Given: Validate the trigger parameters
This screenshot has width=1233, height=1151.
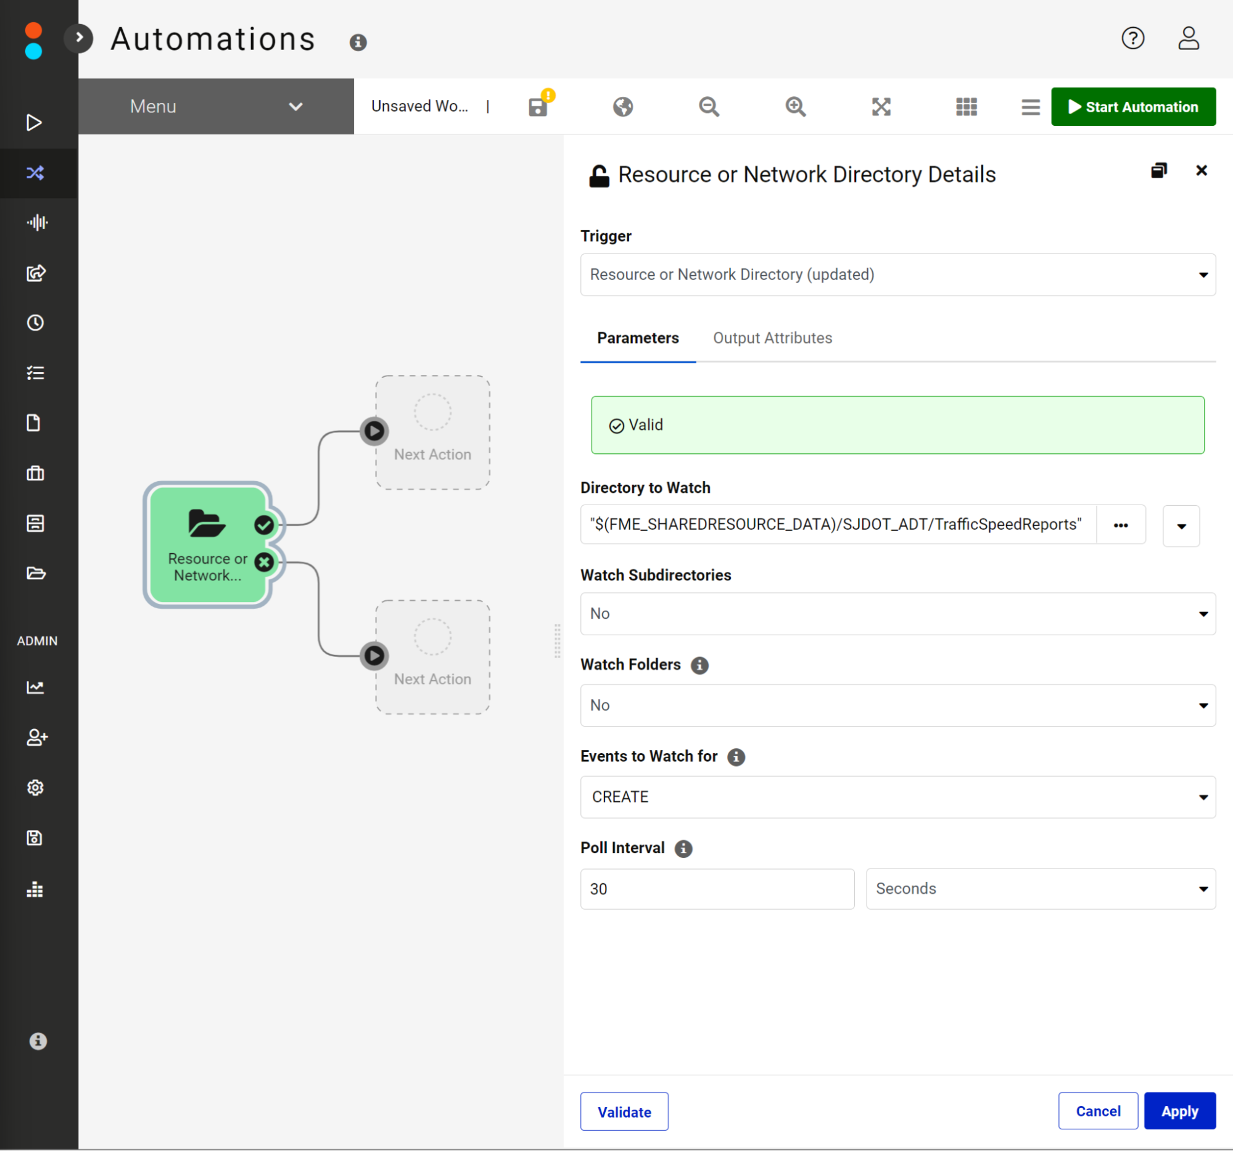Looking at the screenshot, I should click(x=624, y=1112).
